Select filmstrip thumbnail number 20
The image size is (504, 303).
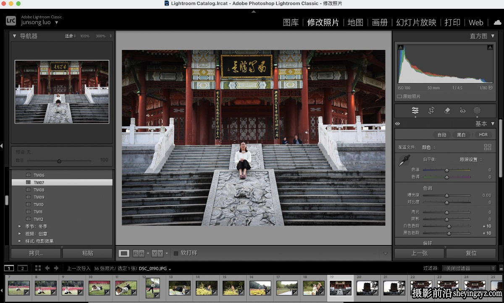point(367,288)
